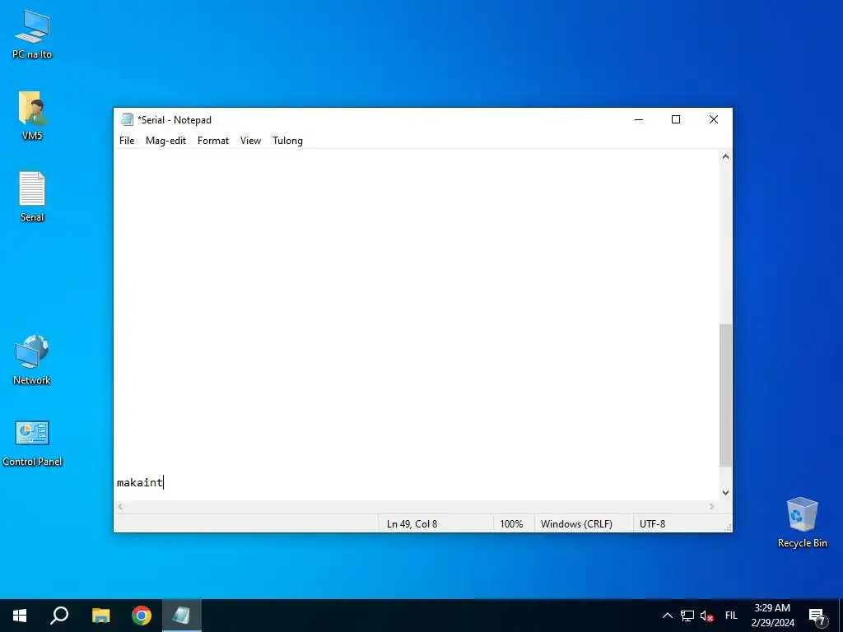Screen dimensions: 843x632
Task: Click the Notepad resize grip corner
Action: click(728, 527)
